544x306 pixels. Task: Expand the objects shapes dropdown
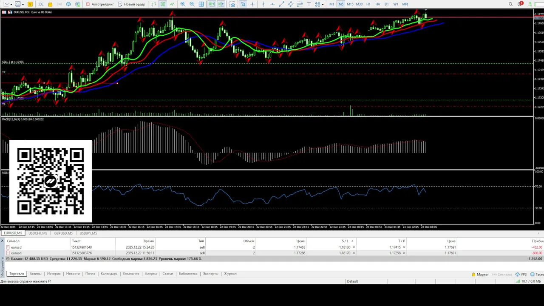(x=323, y=4)
